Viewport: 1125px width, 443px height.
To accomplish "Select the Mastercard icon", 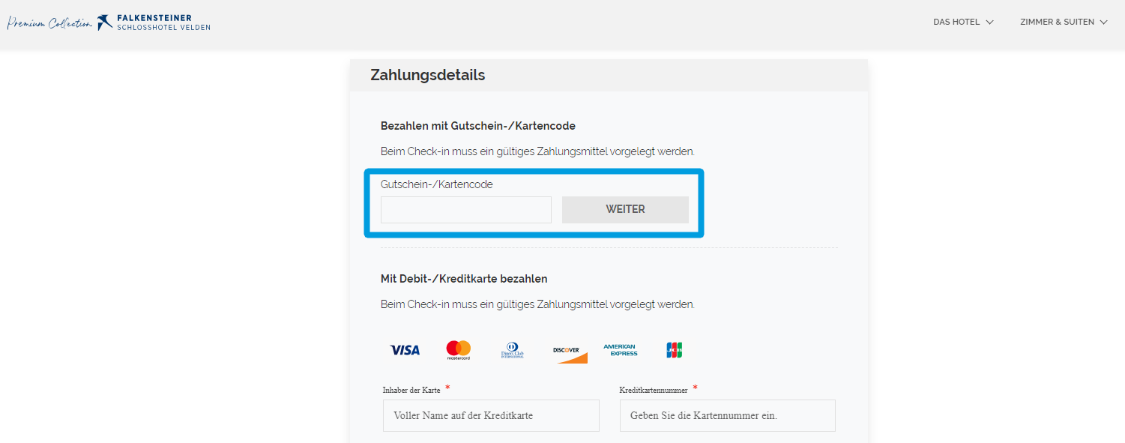I will coord(458,350).
